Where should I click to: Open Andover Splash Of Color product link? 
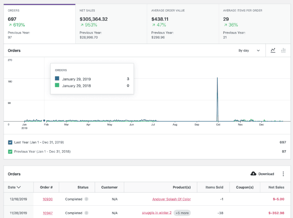[x=171, y=199]
